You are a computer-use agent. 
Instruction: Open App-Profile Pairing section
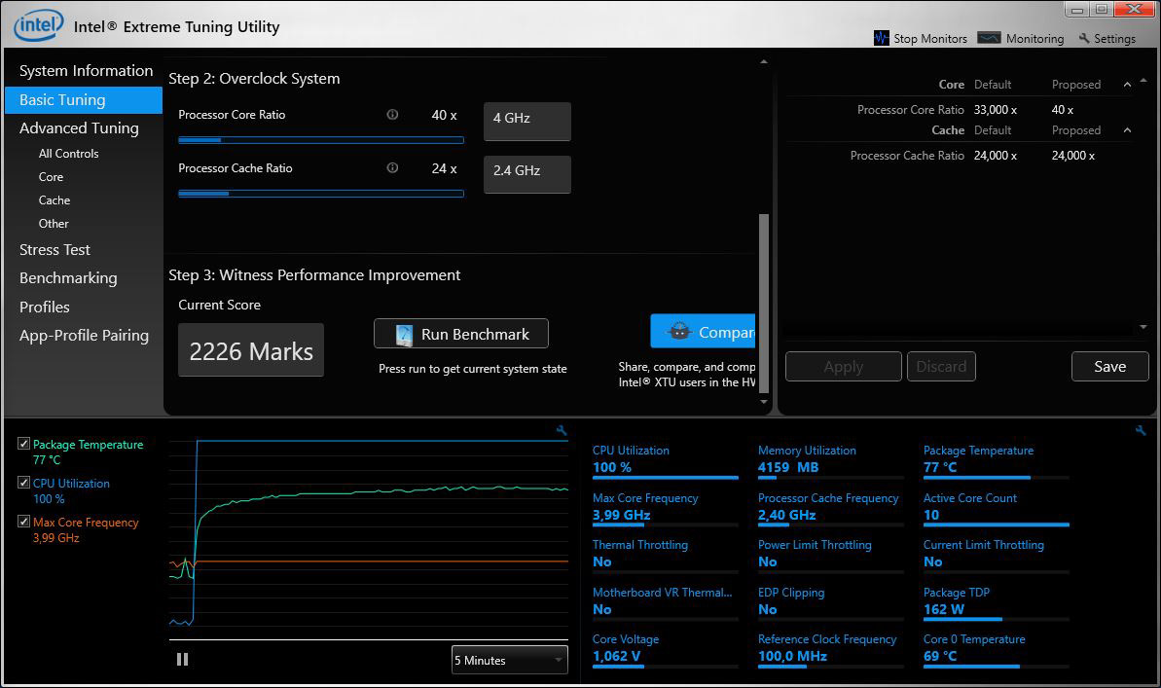[84, 336]
